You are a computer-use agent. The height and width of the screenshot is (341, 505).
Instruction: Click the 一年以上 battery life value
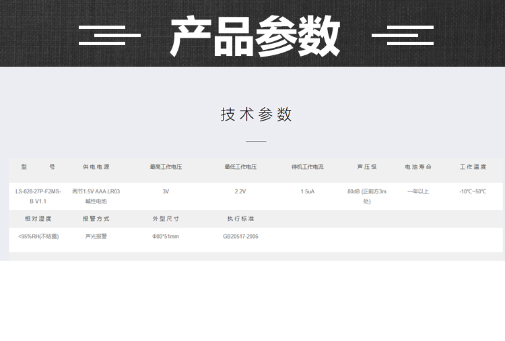[418, 191]
